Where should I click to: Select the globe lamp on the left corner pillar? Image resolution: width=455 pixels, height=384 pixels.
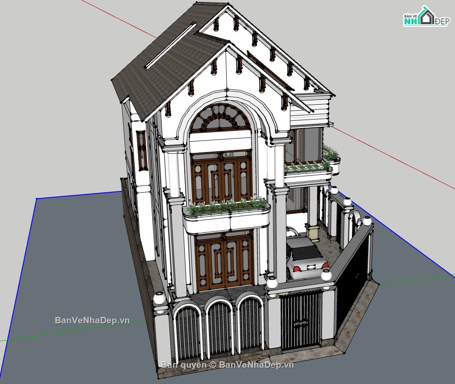pos(159,298)
